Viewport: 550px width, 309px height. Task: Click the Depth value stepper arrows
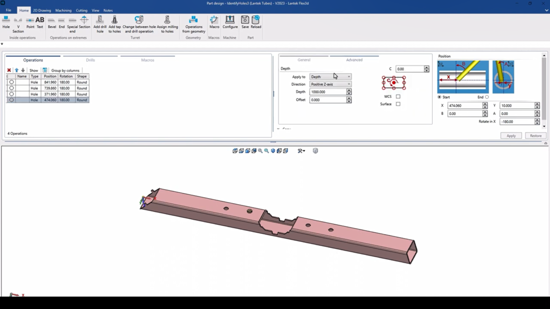(x=349, y=92)
